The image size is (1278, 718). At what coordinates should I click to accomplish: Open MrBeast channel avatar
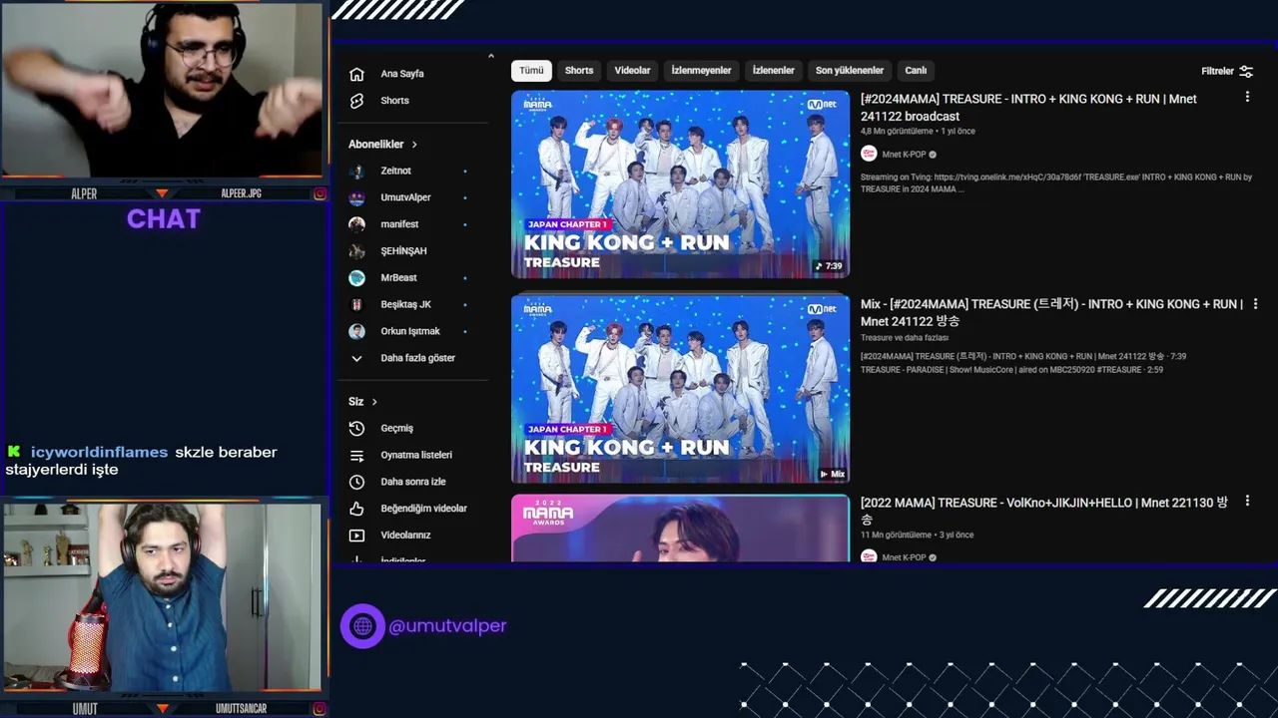(356, 277)
